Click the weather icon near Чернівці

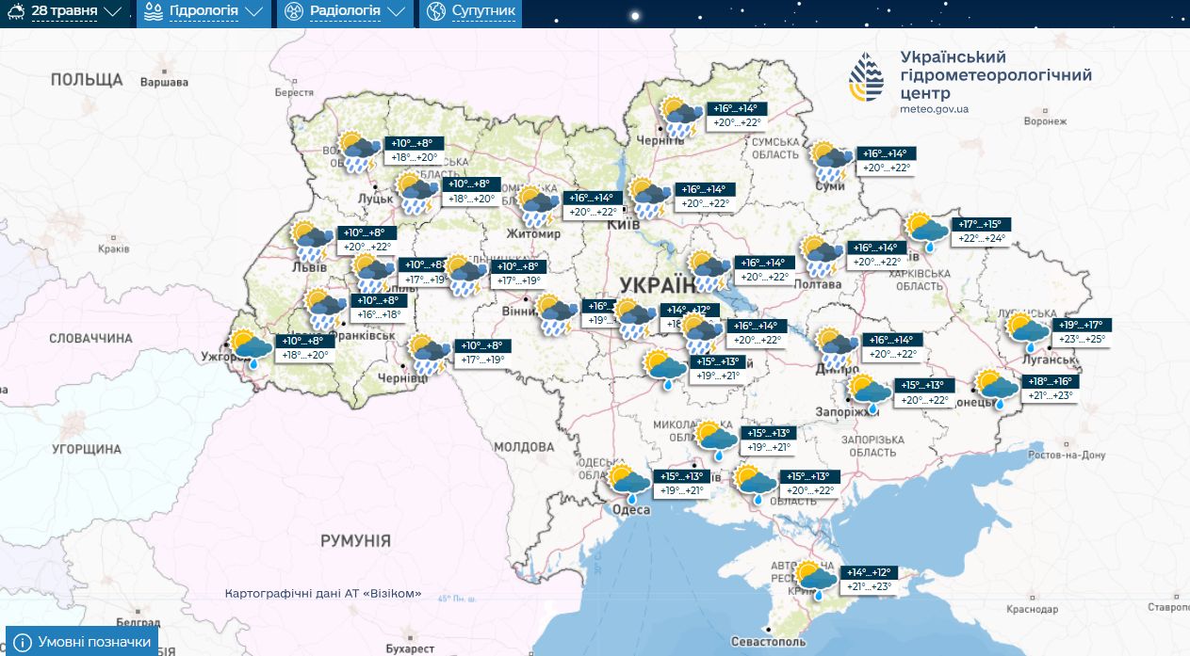[428, 355]
